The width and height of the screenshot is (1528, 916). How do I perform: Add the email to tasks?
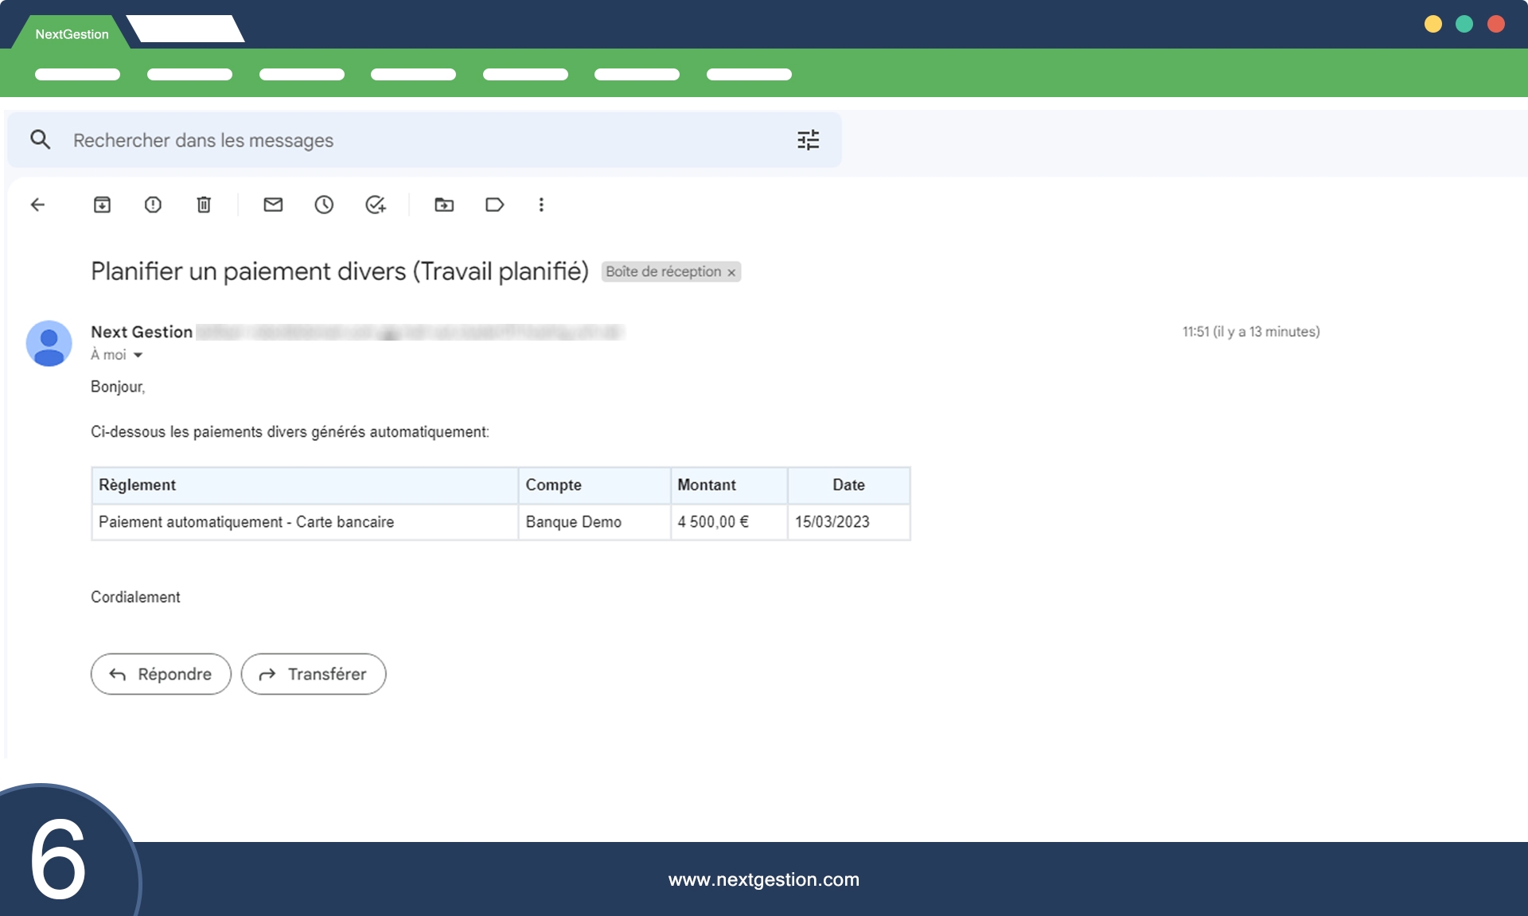point(376,205)
